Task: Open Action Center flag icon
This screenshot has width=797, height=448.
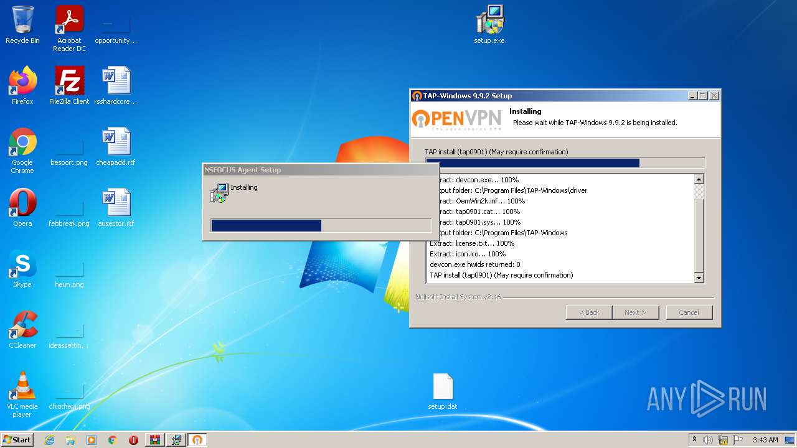Action: tap(738, 440)
